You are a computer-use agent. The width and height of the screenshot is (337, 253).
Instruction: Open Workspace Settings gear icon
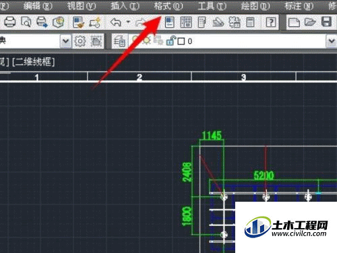point(80,41)
